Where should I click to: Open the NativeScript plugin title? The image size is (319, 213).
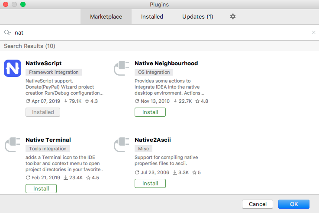[44, 64]
